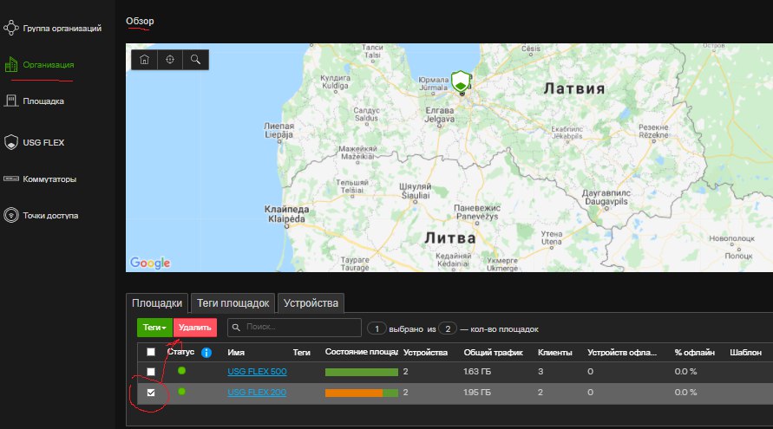This screenshot has width=773, height=429.
Task: Click the map search magnifier icon
Action: 196,59
